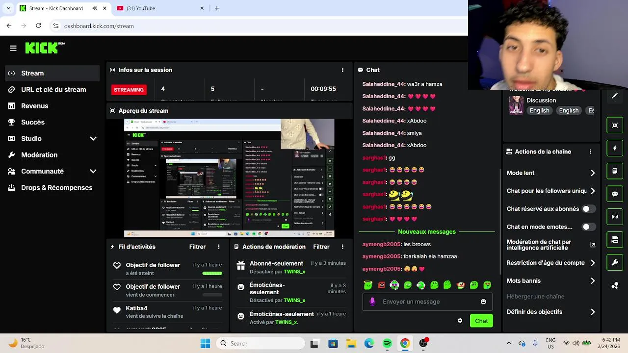Viewport: 628px width, 353px height.
Task: Go back in browser history
Action: click(x=9, y=26)
